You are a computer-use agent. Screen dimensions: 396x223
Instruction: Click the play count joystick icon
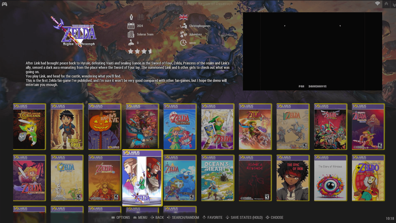131,43
